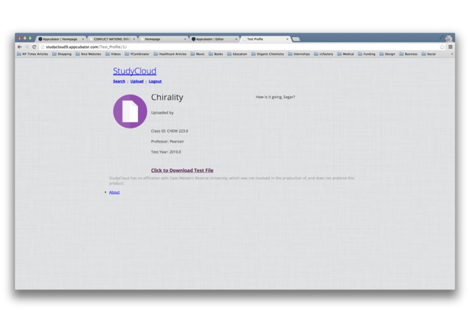The width and height of the screenshot is (470, 334).
Task: Open the Upload link
Action: point(137,81)
